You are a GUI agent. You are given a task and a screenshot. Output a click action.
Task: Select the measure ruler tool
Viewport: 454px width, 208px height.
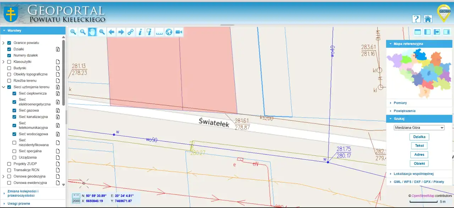[159, 32]
